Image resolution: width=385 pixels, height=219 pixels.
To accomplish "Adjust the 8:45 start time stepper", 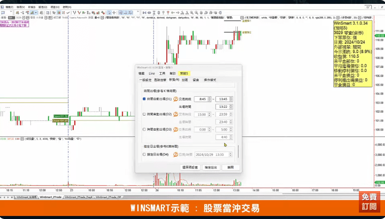I will pyautogui.click(x=209, y=99).
